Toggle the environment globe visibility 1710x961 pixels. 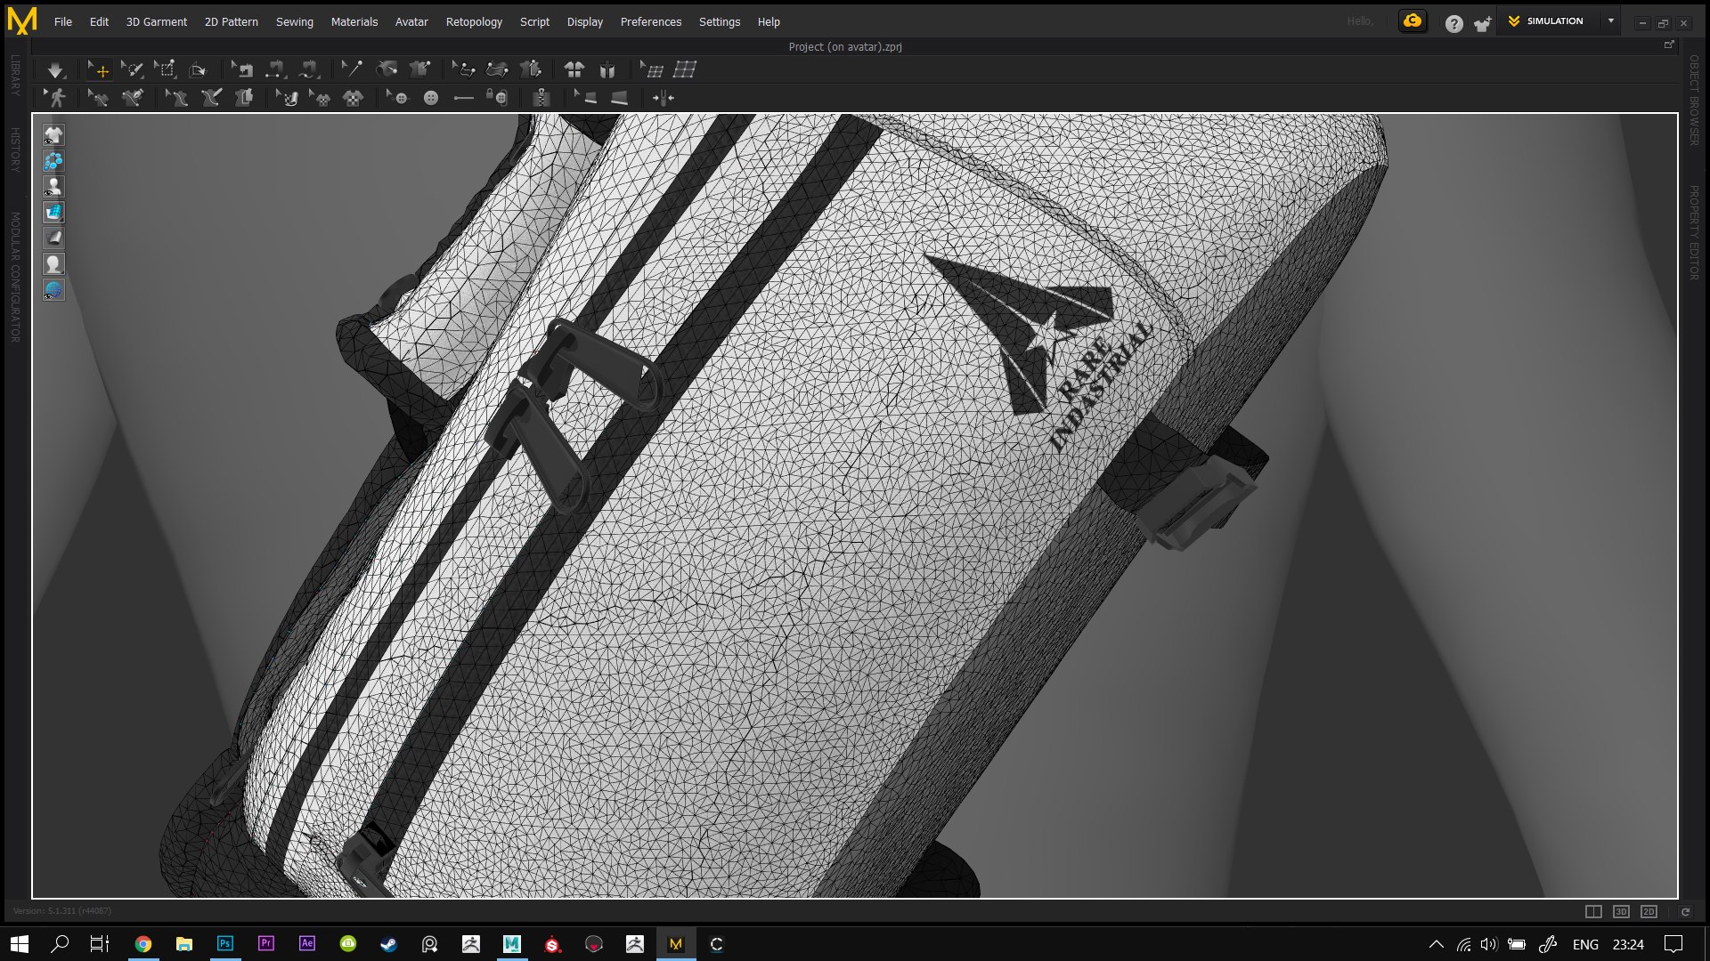click(53, 290)
